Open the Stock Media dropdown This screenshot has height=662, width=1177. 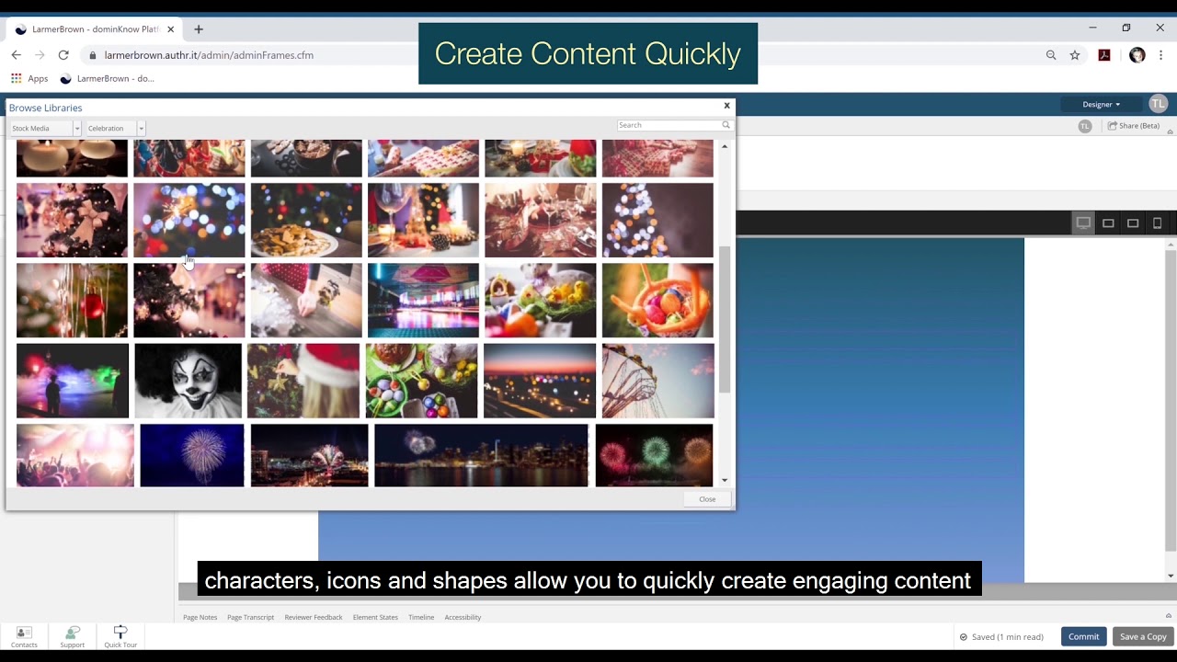45,129
